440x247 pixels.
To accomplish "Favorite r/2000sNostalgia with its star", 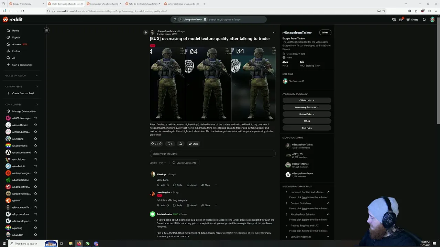I will pyautogui.click(x=35, y=118).
